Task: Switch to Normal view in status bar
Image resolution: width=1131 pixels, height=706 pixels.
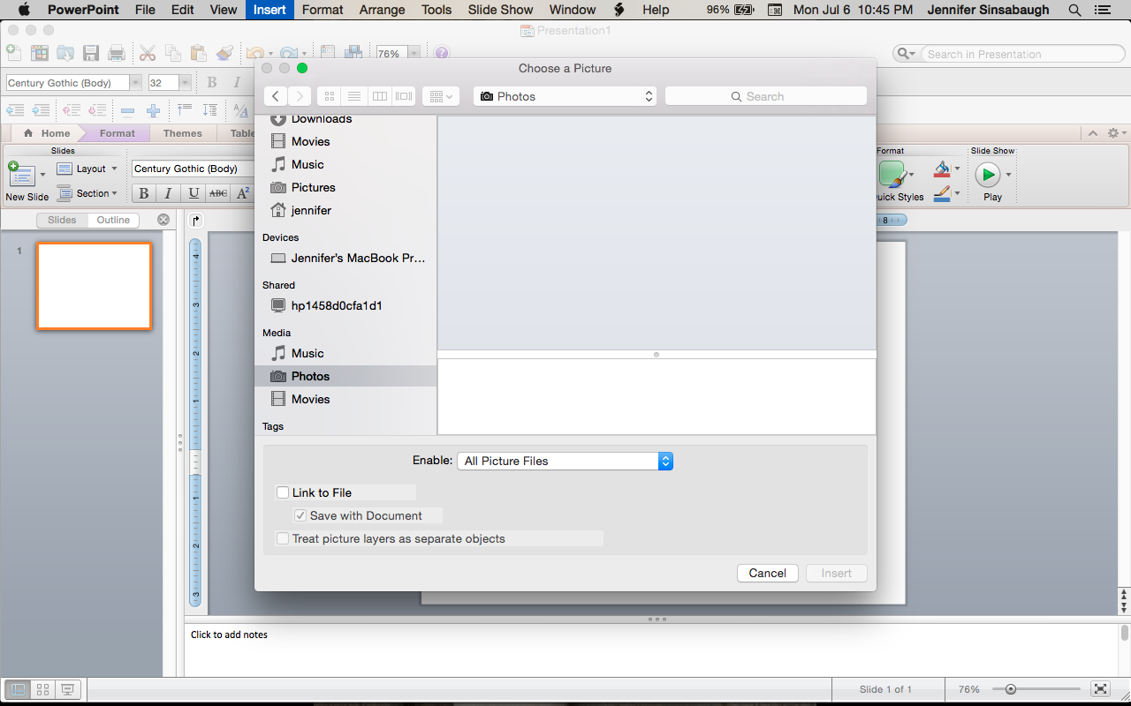Action: click(x=18, y=689)
